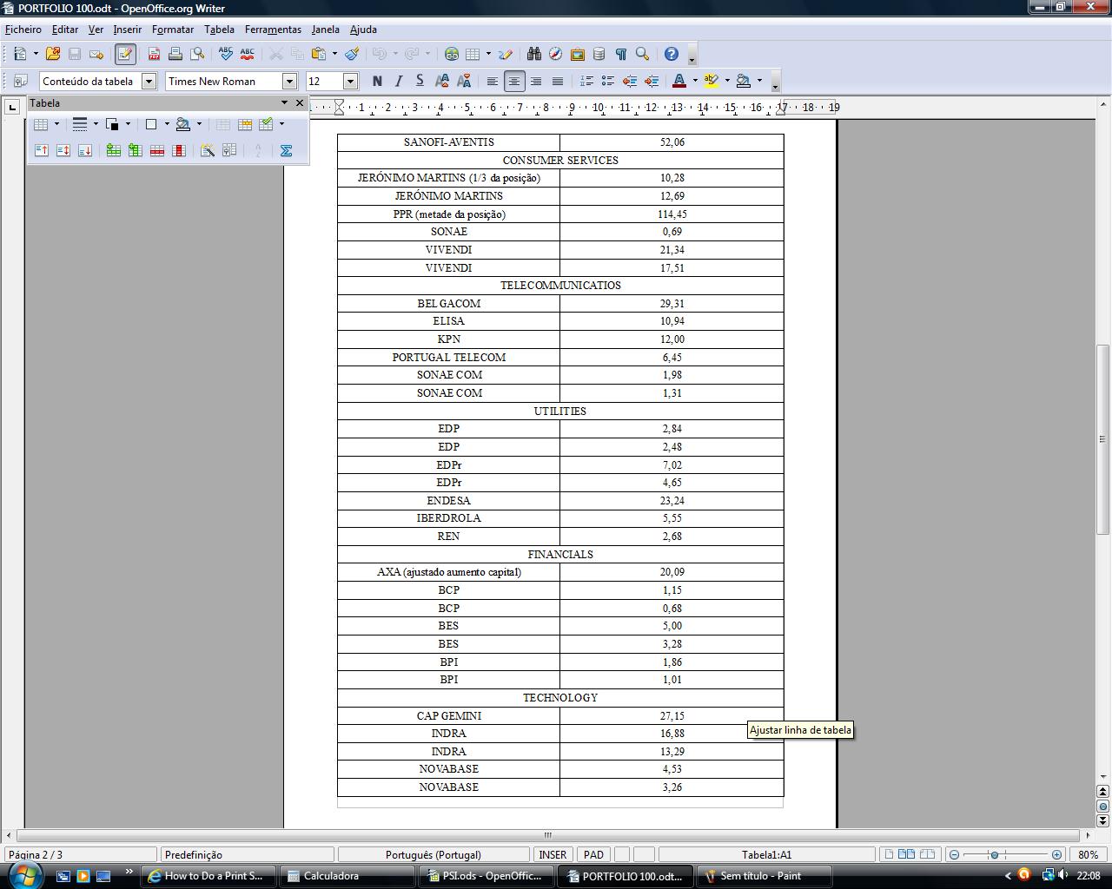Expand the Times New Roman font dropdown
Image resolution: width=1112 pixels, height=889 pixels.
pyautogui.click(x=289, y=81)
